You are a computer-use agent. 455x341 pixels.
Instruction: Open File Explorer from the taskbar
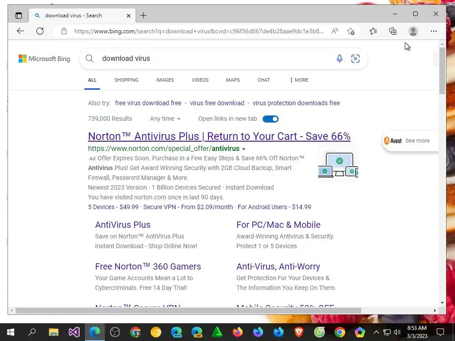53,332
